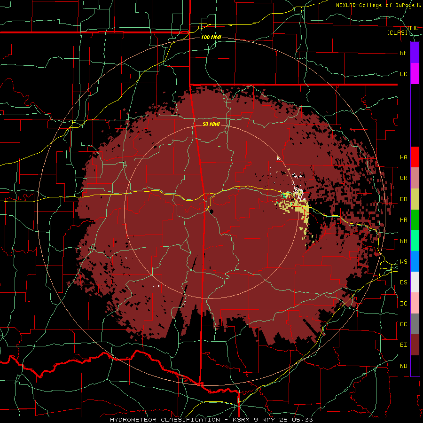Viewport: 423px width, 423px height.
Task: Click the GR legend color swatch
Action: (x=415, y=178)
